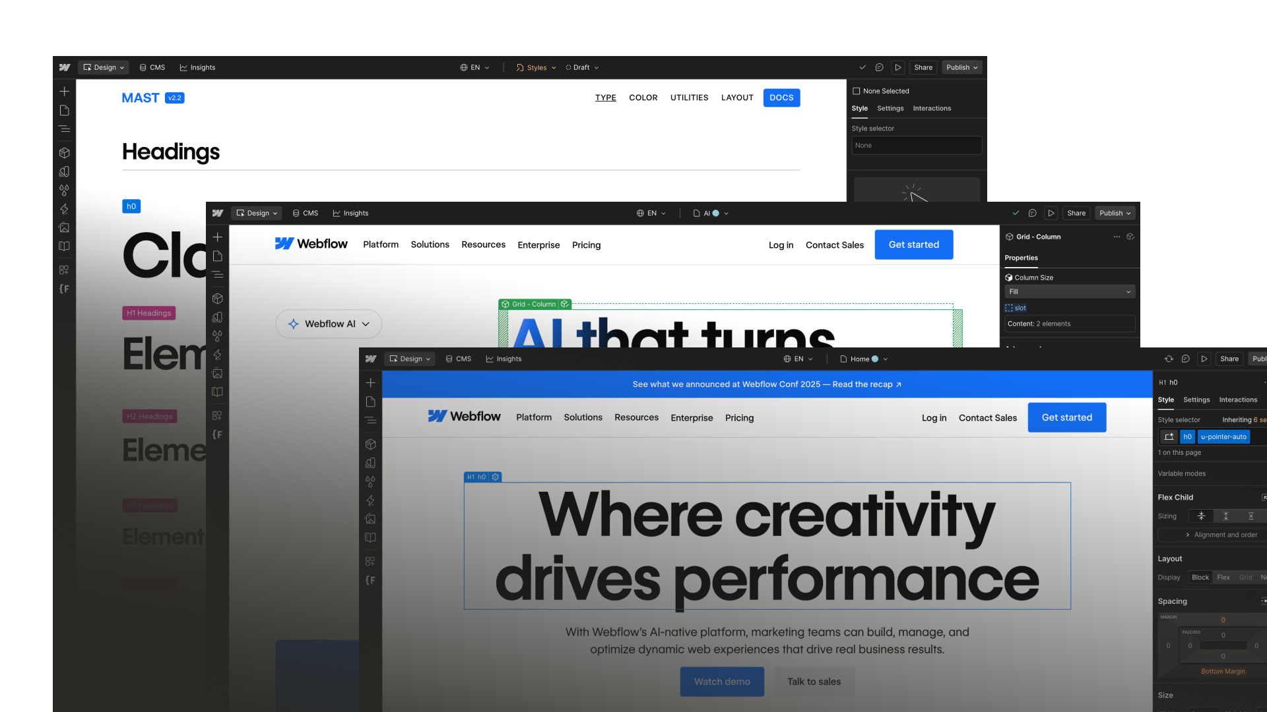Open the DOCS tab in MAST nav
The width and height of the screenshot is (1267, 712).
coord(781,98)
